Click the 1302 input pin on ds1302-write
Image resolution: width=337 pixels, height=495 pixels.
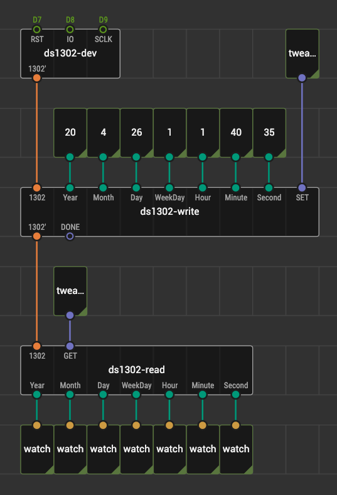pos(37,188)
